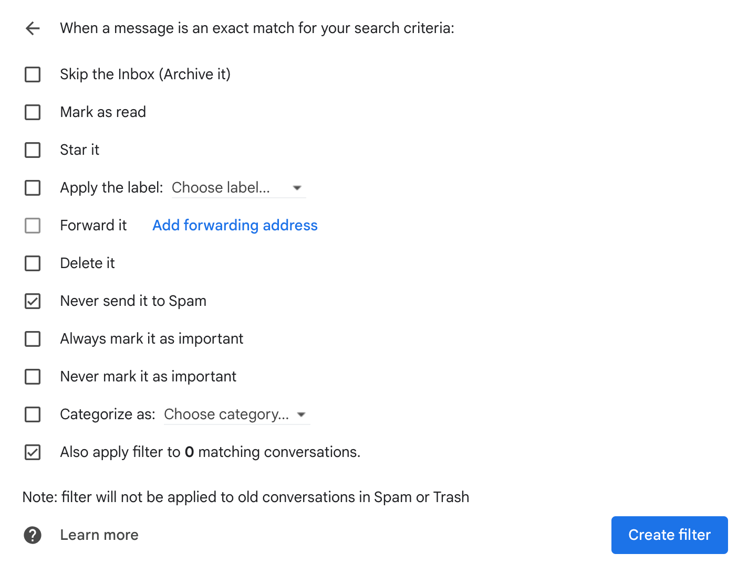Click the Learn more text
Viewport: 748px width, 575px height.
[x=99, y=535]
